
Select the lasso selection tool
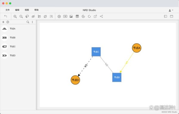point(27,16)
